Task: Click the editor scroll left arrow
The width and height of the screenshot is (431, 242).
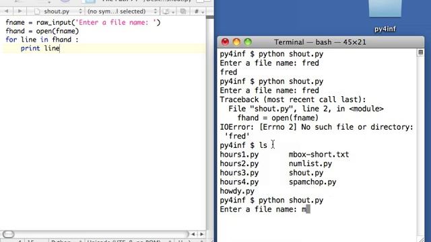Action: pos(193,234)
